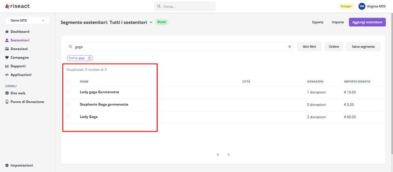Viewport: 393px width, 172px height.
Task: Expand the segment title chevron
Action: tap(151, 22)
